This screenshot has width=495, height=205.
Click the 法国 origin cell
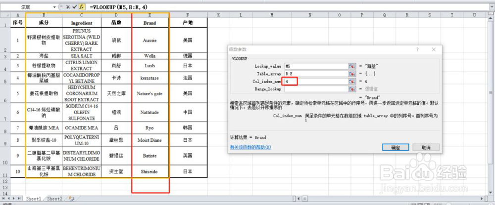point(188,78)
